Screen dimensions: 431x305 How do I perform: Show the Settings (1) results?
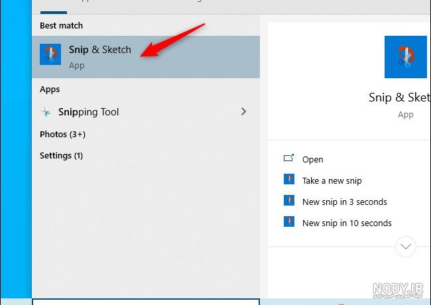point(61,156)
